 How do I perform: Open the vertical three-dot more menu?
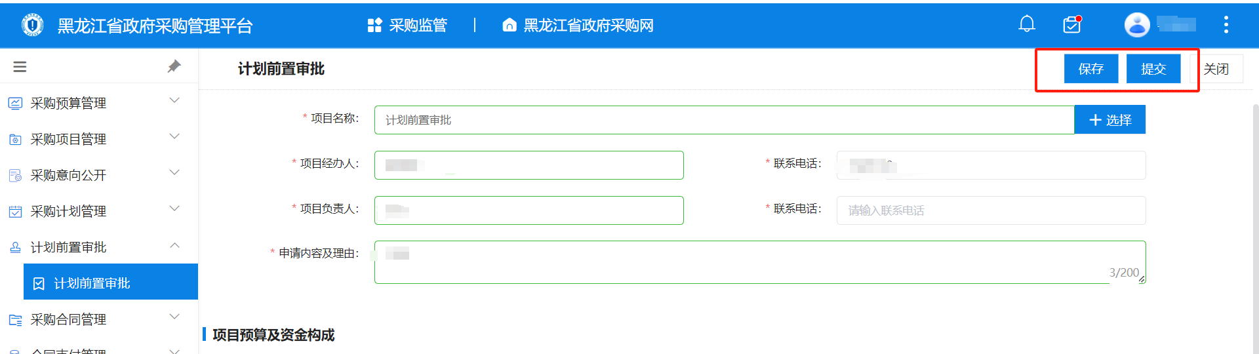1226,25
